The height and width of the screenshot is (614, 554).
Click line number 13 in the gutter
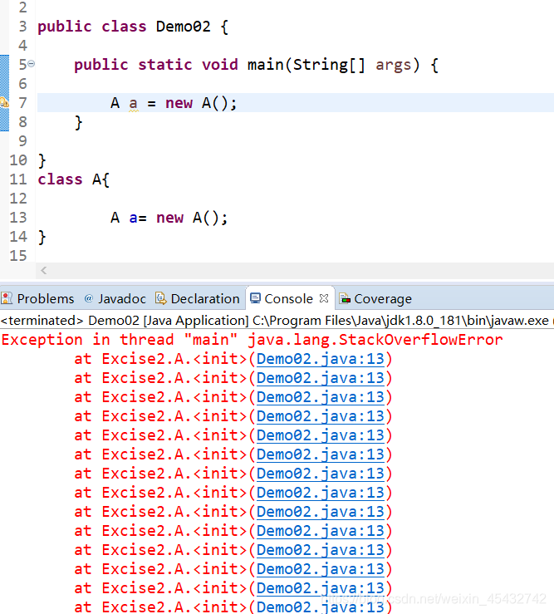(18, 218)
